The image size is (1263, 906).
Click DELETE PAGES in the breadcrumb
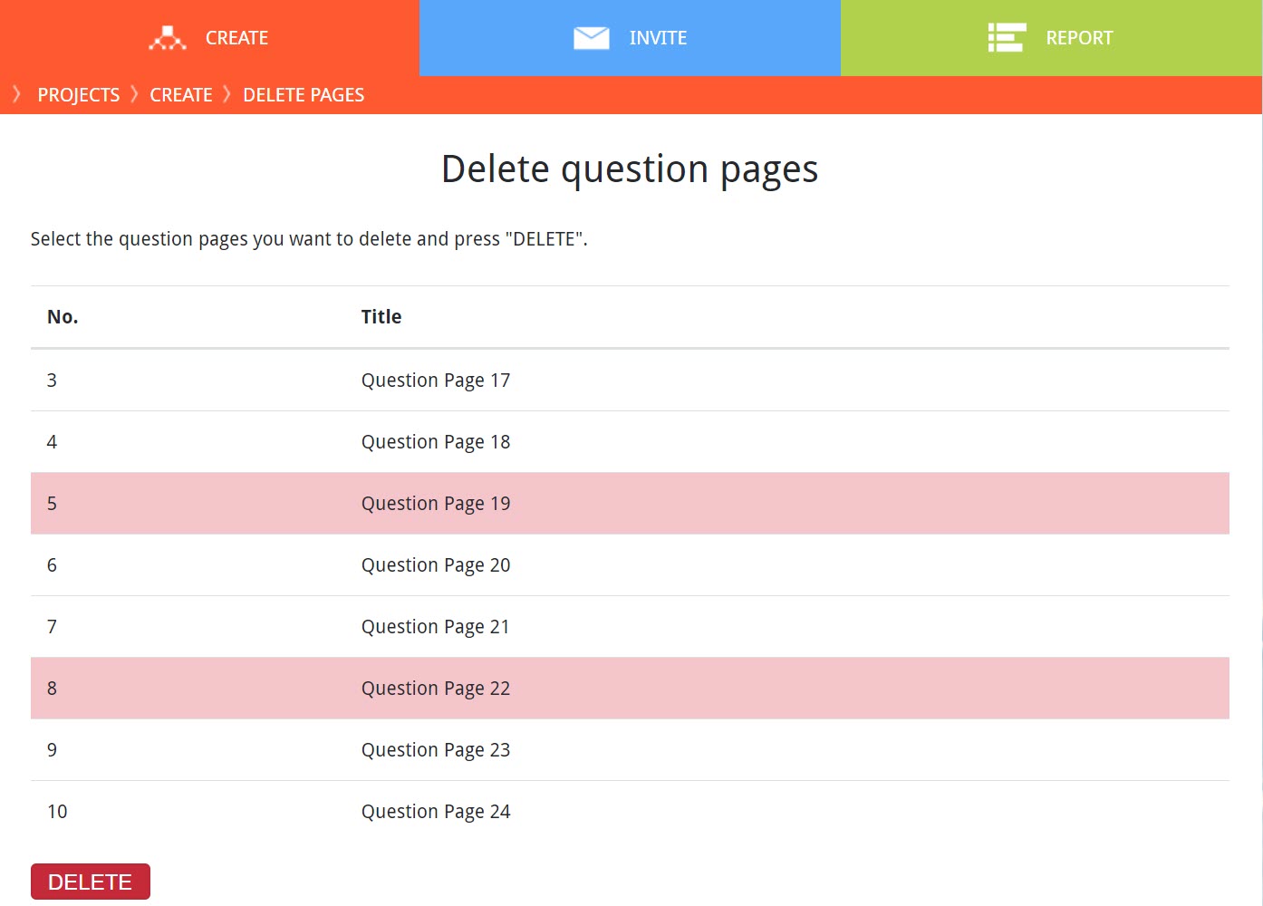click(304, 95)
